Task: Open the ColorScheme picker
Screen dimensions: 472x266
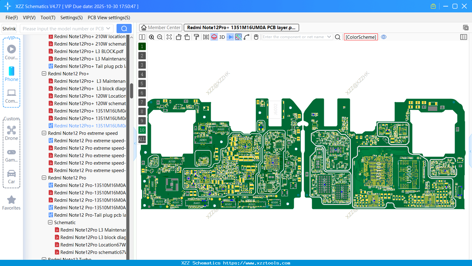Action: pos(360,37)
